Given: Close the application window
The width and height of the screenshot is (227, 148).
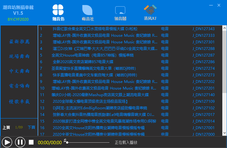Looking at the screenshot, I should pyautogui.click(x=219, y=5).
